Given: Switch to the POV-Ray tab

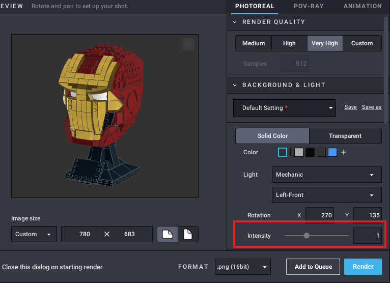Looking at the screenshot, I should [x=309, y=6].
